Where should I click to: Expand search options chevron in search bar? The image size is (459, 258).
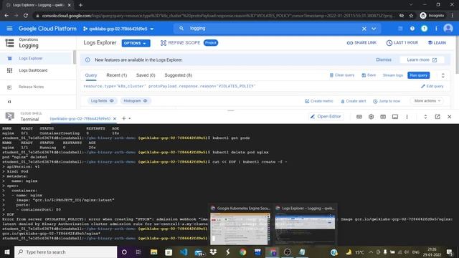[374, 29]
